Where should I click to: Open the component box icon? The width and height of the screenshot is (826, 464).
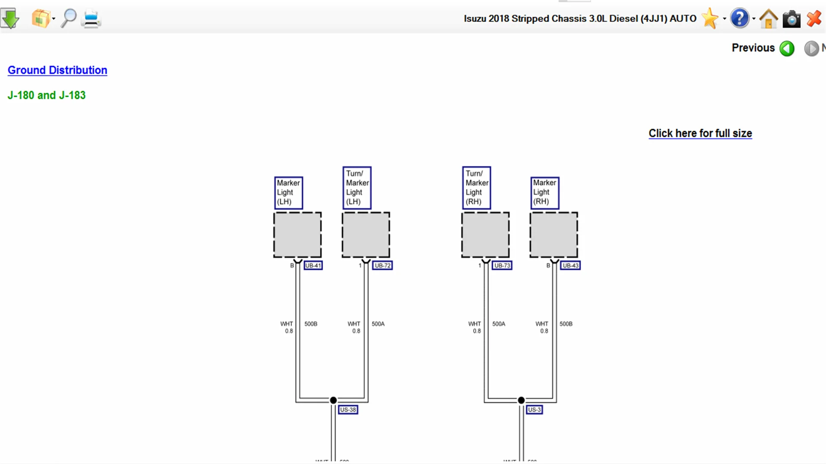[x=41, y=18]
